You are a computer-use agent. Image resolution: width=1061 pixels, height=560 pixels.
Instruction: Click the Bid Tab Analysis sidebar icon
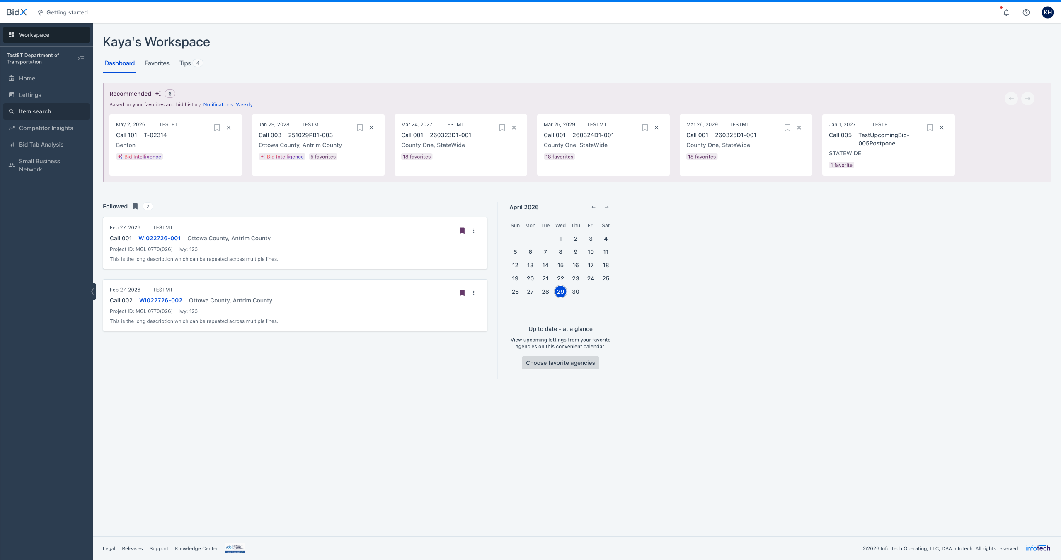(12, 145)
